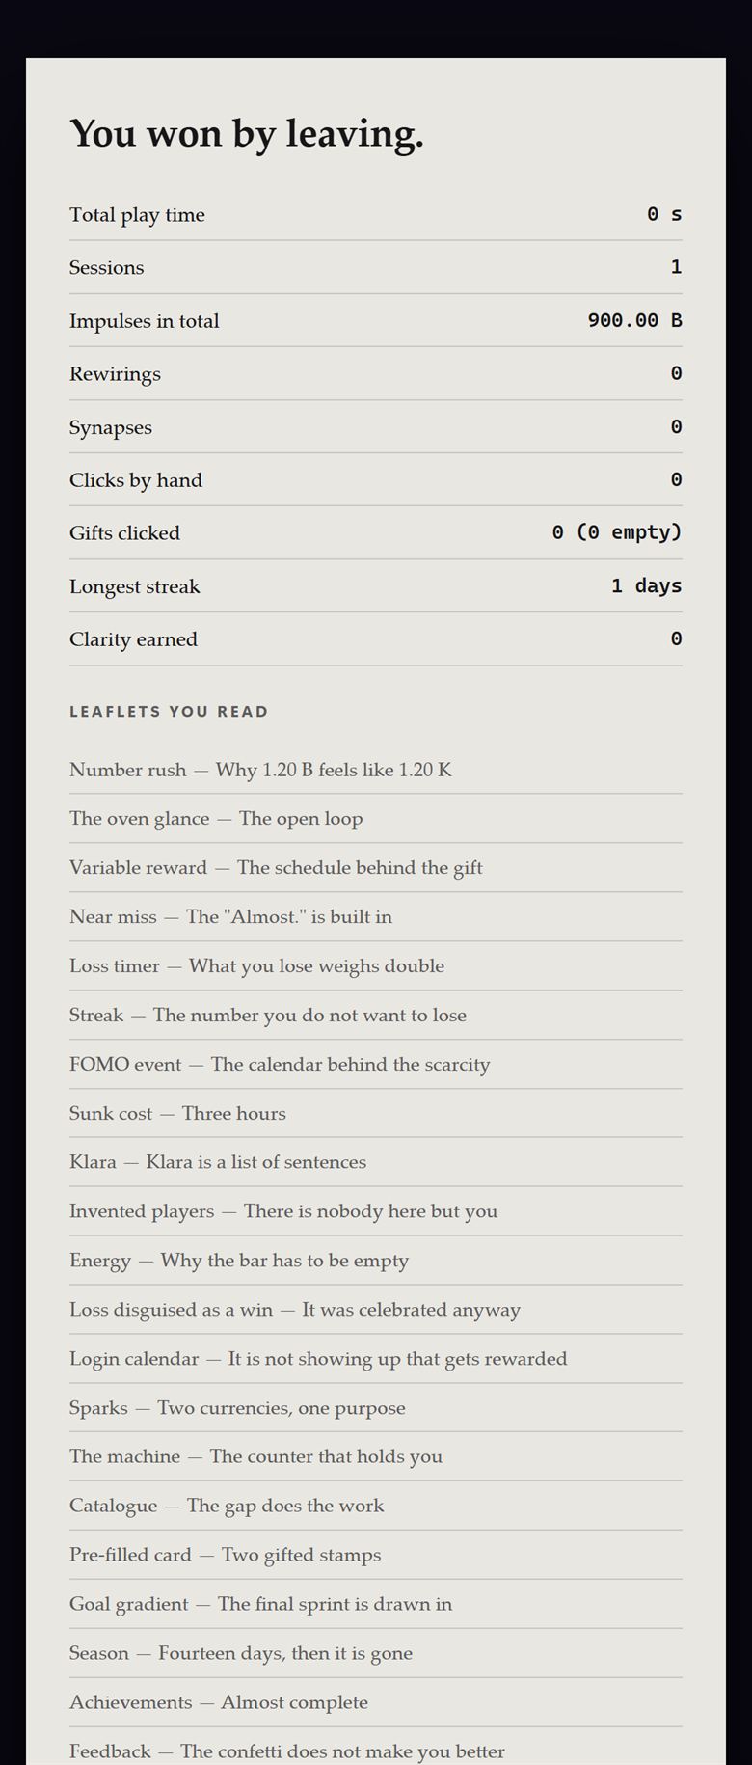752x1765 pixels.
Task: Select the Variable reward leaflet entry
Action: pos(376,868)
